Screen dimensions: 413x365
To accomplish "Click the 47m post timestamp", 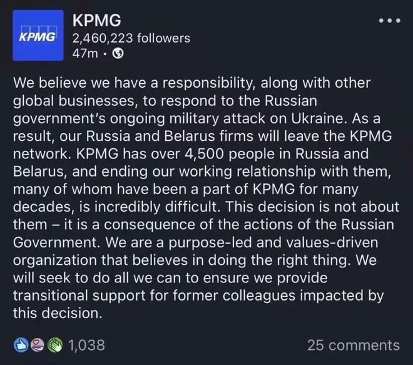I will [85, 54].
